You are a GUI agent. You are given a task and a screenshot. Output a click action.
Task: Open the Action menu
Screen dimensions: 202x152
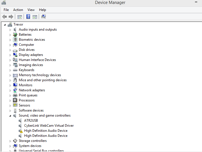18,10
